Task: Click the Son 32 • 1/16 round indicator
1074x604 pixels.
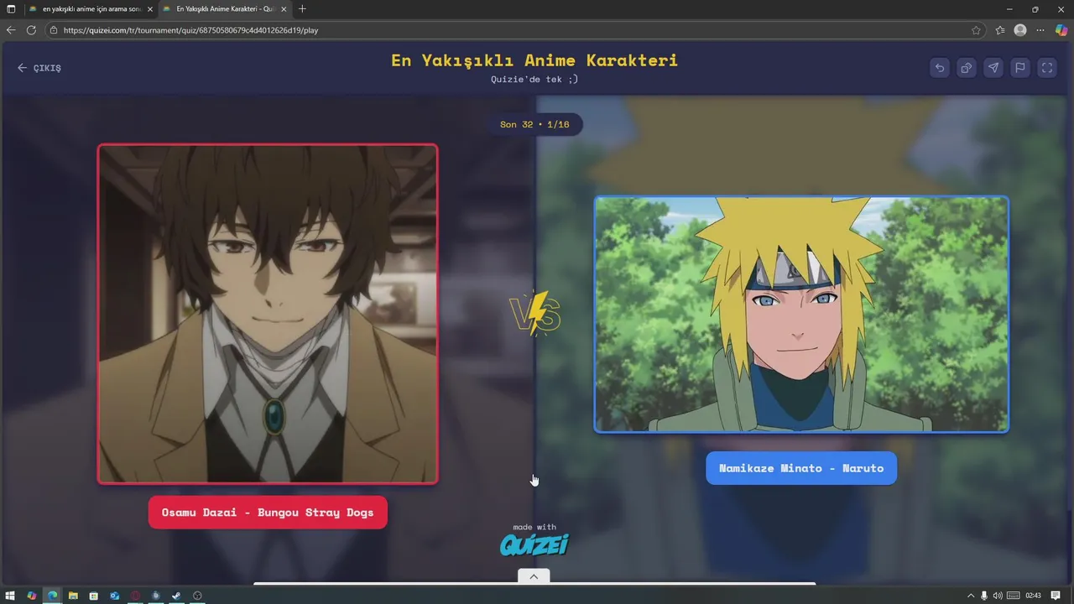Action: [x=534, y=124]
